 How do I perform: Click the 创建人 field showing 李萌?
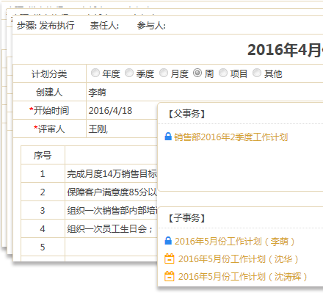[205, 93]
